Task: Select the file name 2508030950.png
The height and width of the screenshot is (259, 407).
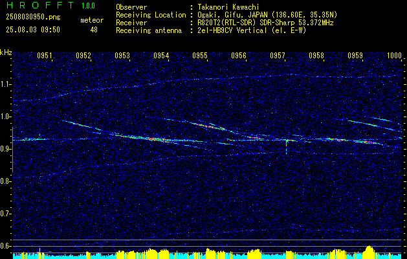Action: point(33,17)
